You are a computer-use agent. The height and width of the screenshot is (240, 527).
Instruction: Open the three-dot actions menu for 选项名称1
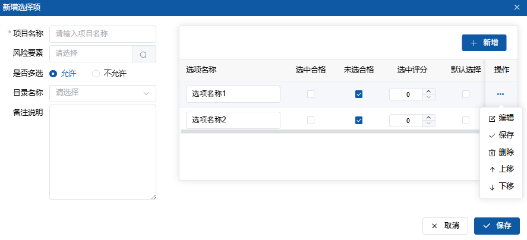500,94
